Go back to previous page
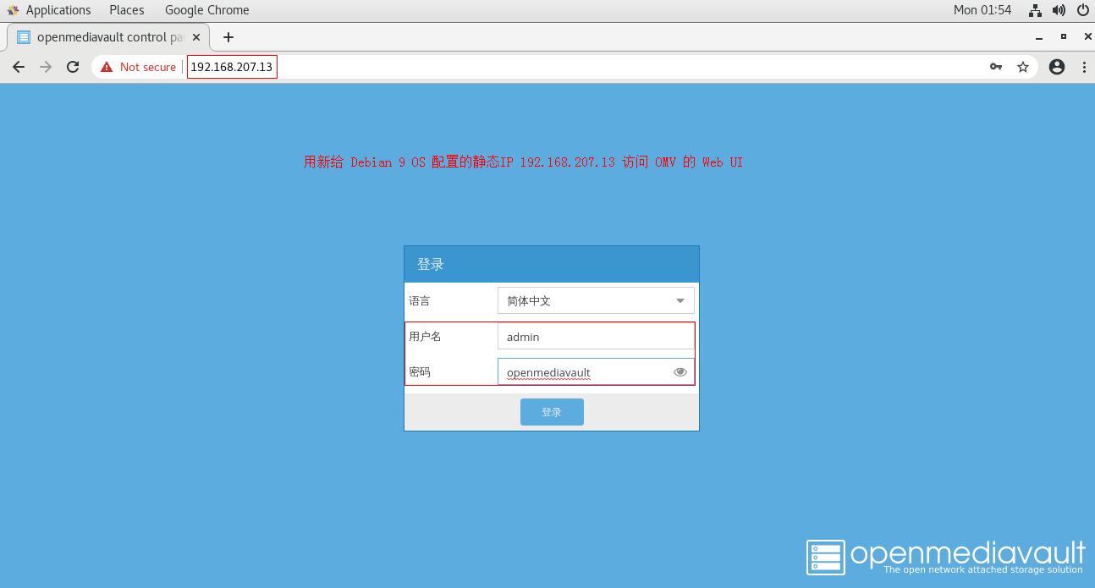The image size is (1095, 588). coord(19,67)
